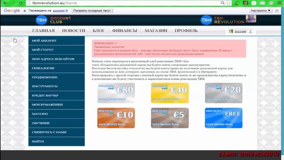Select the yellow €40 discount card
This screenshot has width=284, height=160.
[170, 93]
